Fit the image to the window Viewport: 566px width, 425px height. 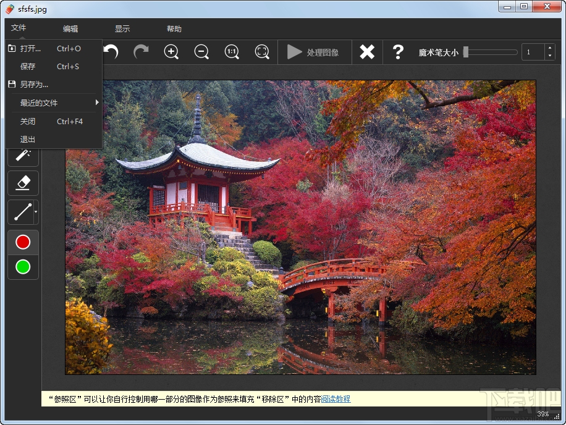click(262, 52)
